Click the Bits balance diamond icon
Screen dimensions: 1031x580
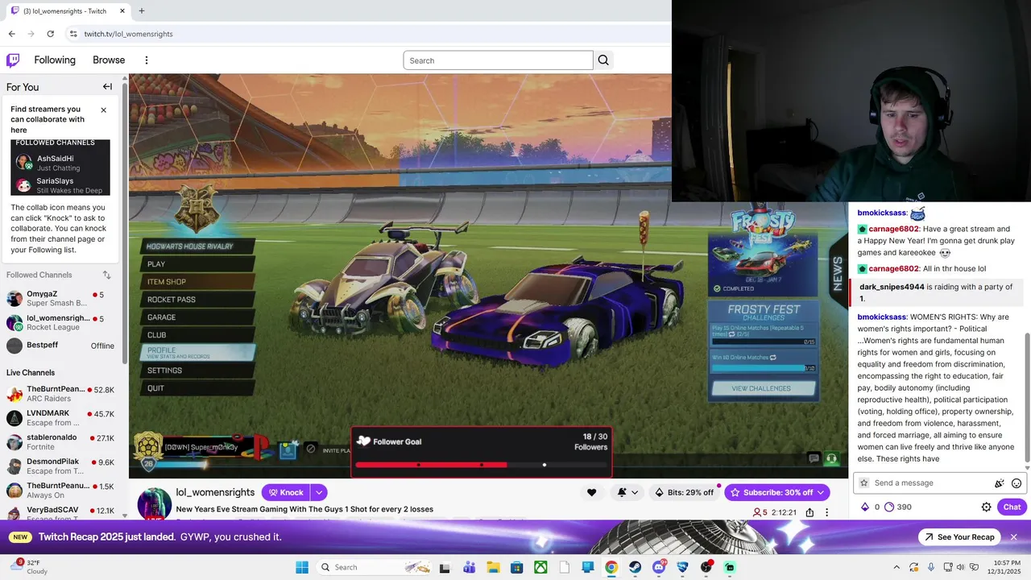click(865, 507)
